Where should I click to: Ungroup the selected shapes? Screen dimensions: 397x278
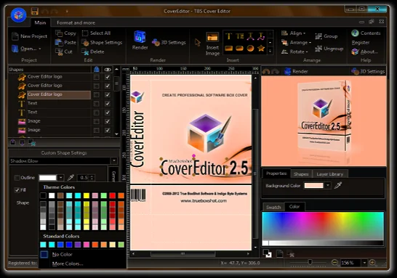[329, 49]
